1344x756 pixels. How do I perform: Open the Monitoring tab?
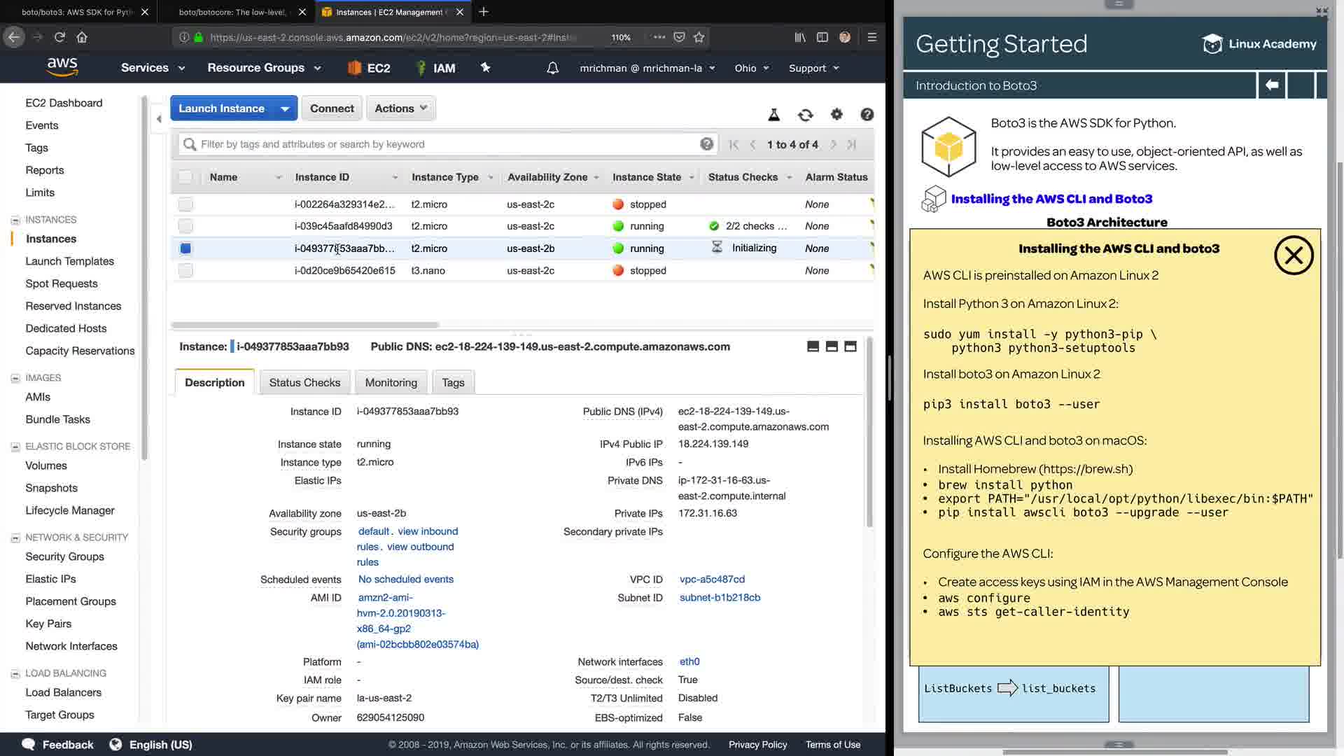click(x=391, y=383)
